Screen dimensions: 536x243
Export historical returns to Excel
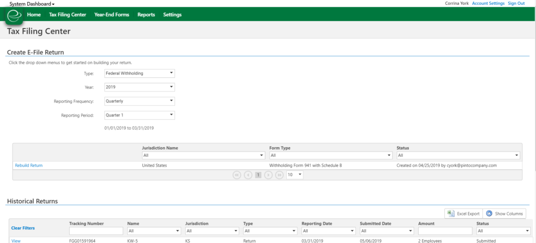(463, 213)
